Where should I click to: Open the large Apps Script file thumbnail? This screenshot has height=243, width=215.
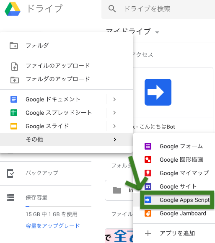coord(158,92)
